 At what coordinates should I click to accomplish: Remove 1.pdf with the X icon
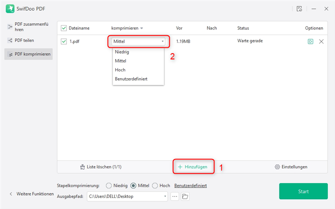tap(321, 42)
